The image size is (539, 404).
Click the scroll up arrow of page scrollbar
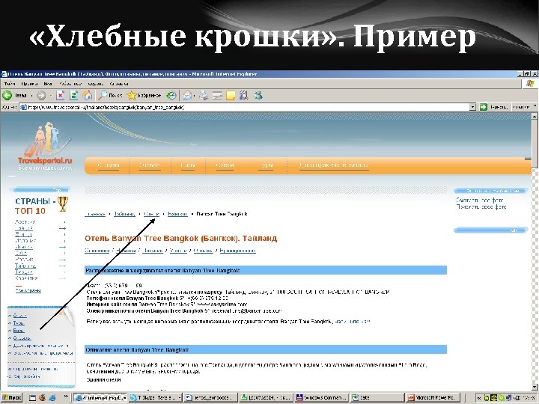click(535, 117)
